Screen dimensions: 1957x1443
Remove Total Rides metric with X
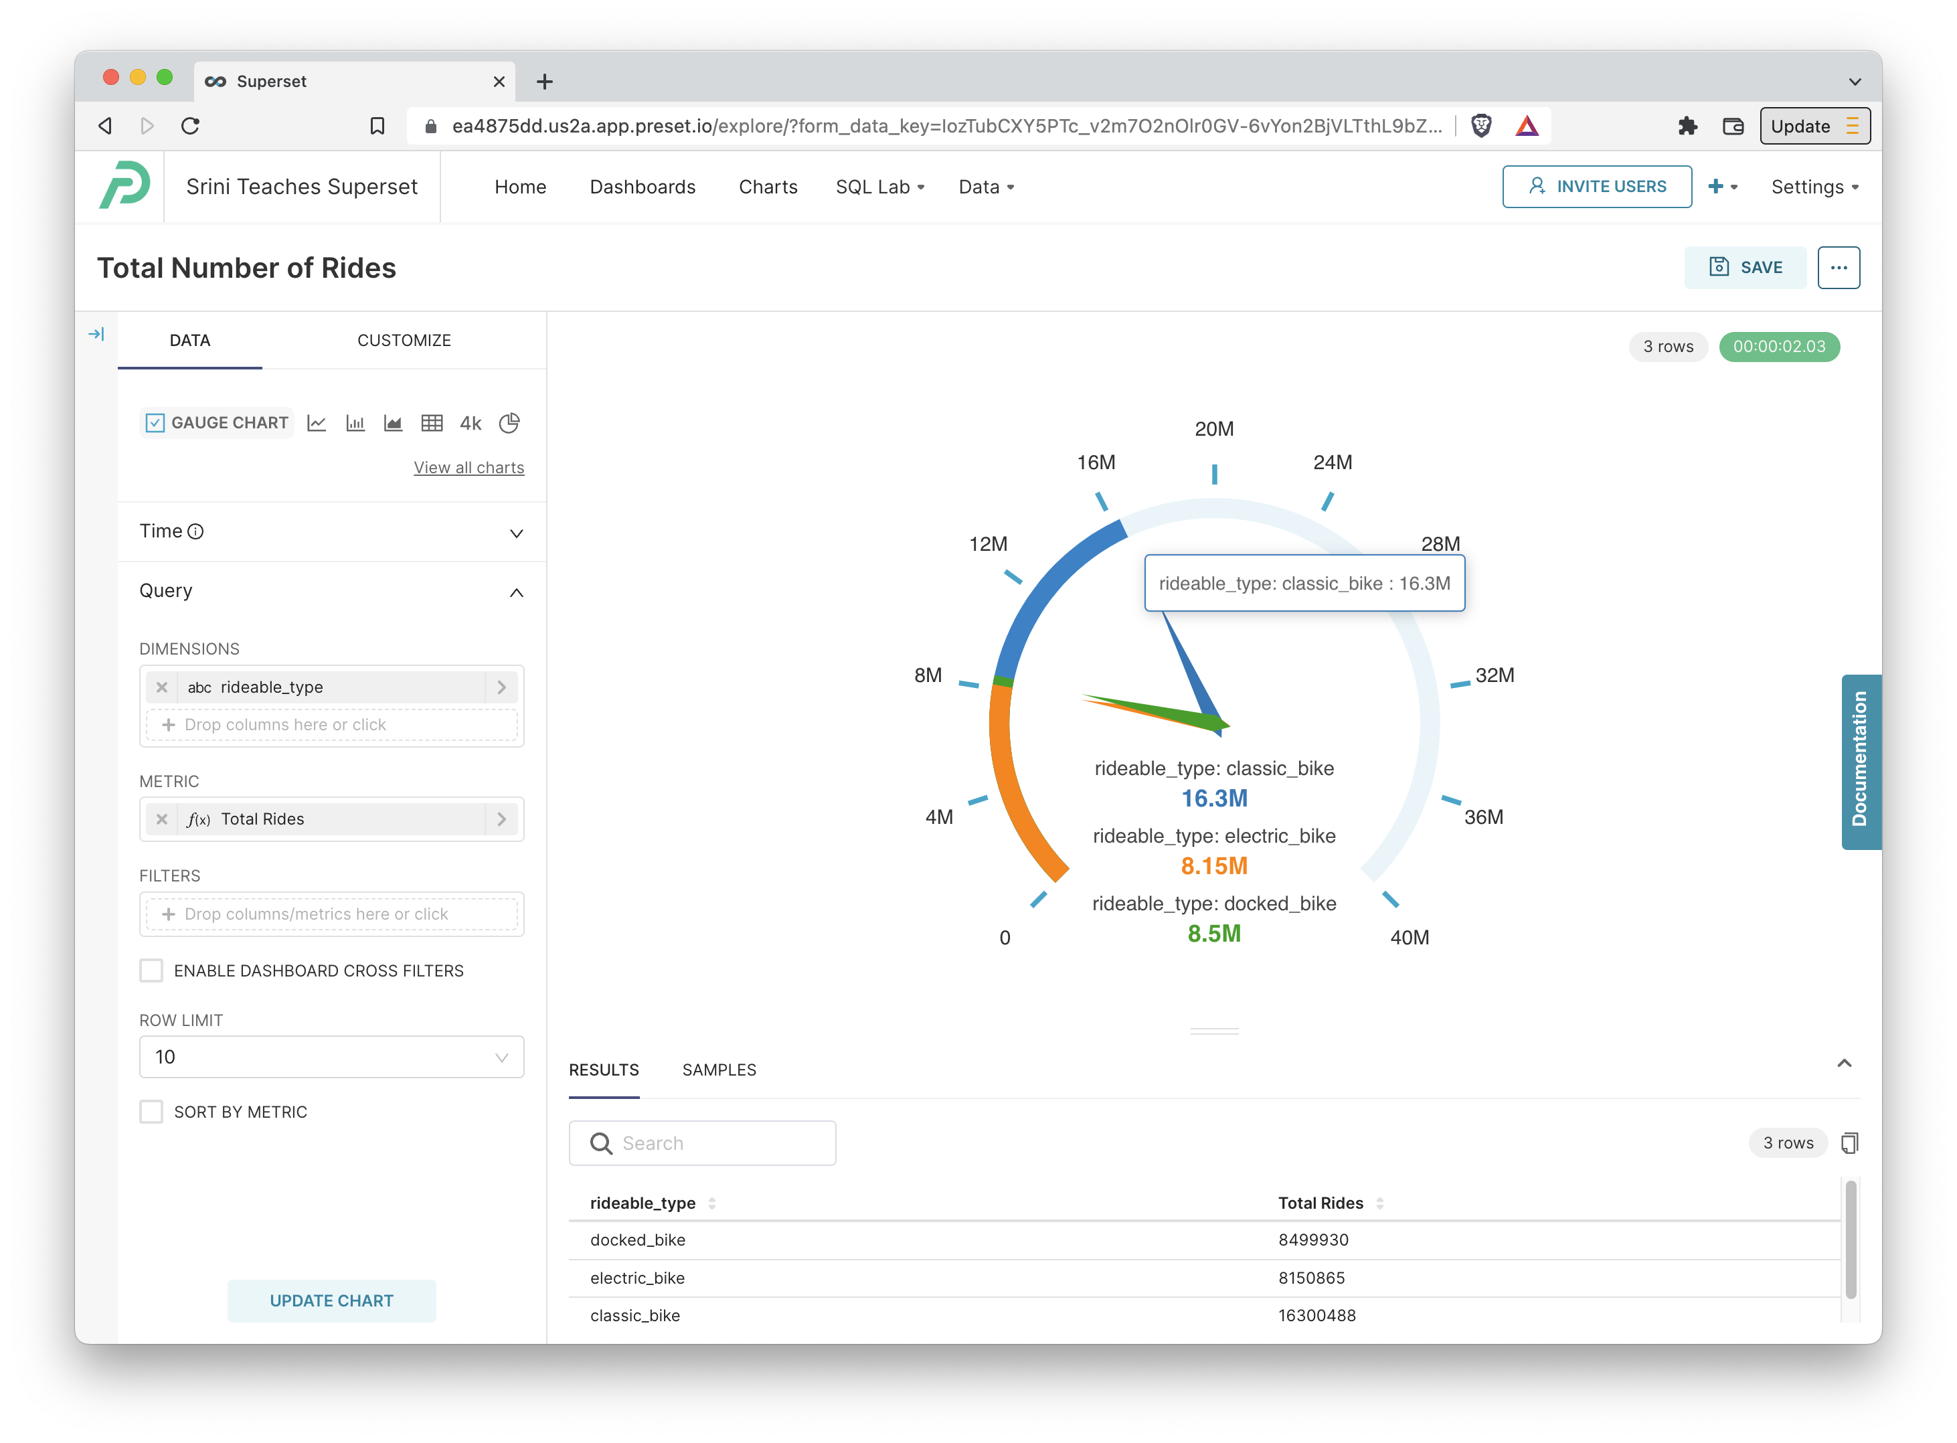coord(161,819)
